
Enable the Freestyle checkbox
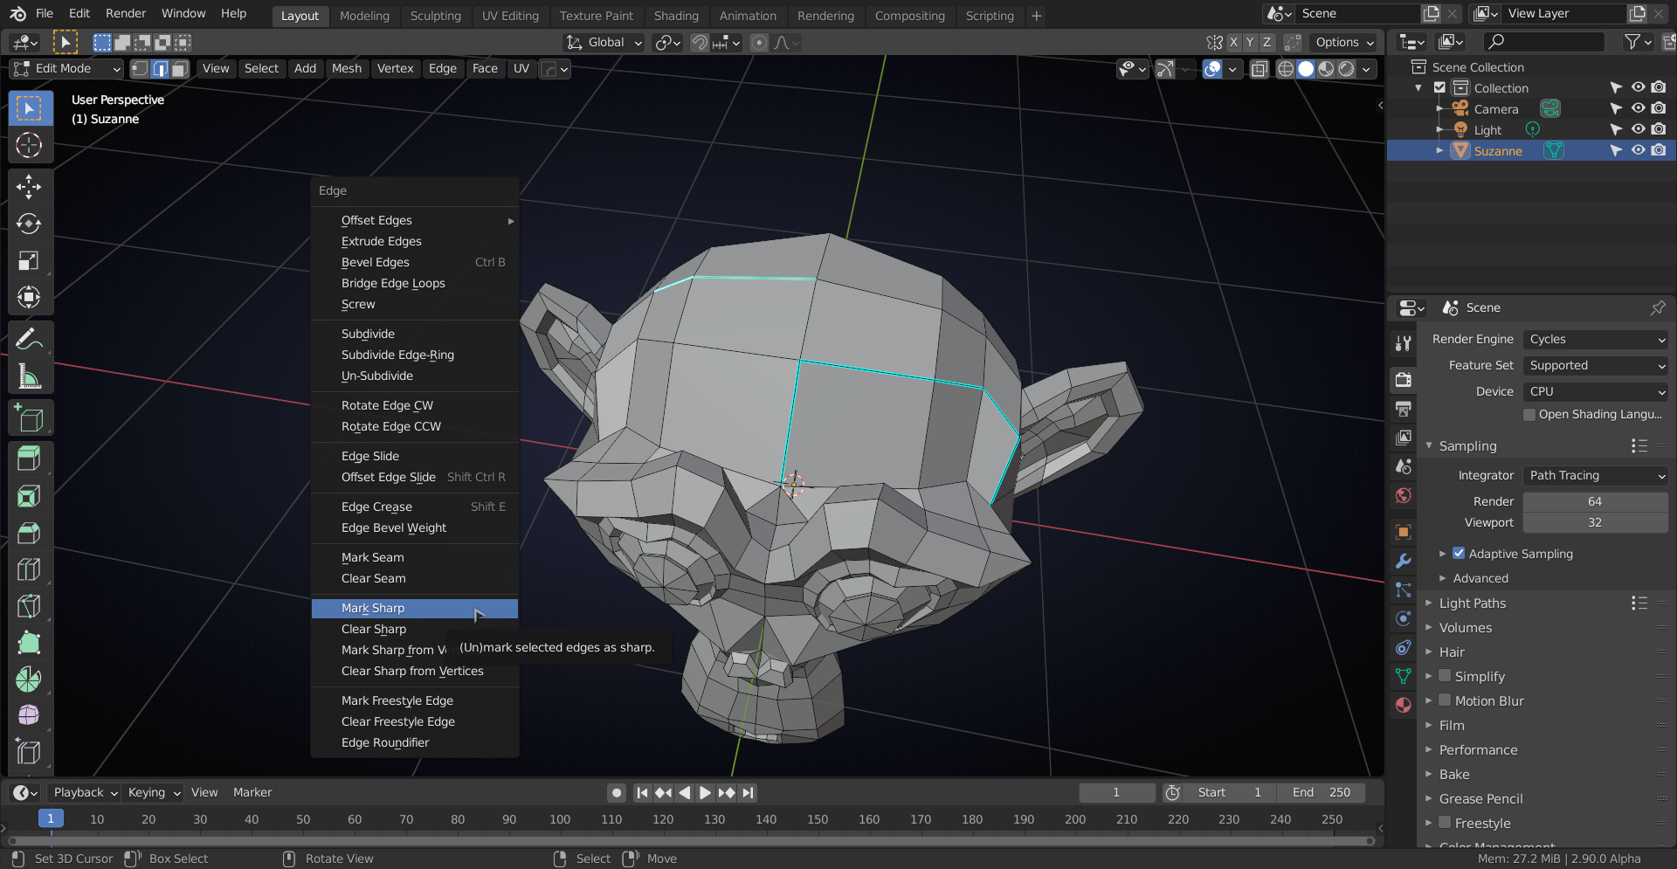(x=1445, y=823)
